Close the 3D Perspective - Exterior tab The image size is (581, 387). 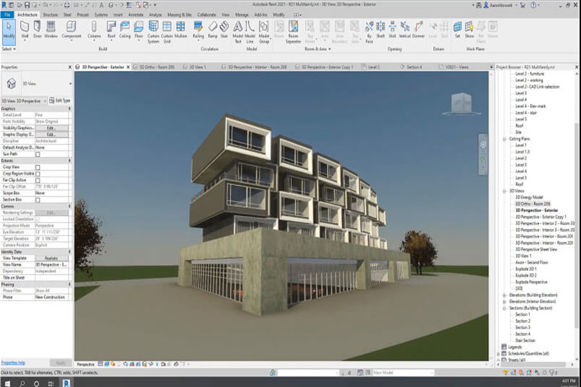tap(128, 67)
